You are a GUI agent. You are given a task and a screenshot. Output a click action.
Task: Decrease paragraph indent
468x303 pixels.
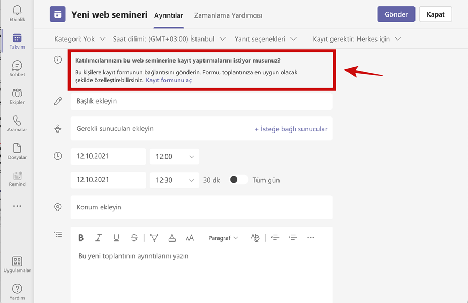[275, 237]
